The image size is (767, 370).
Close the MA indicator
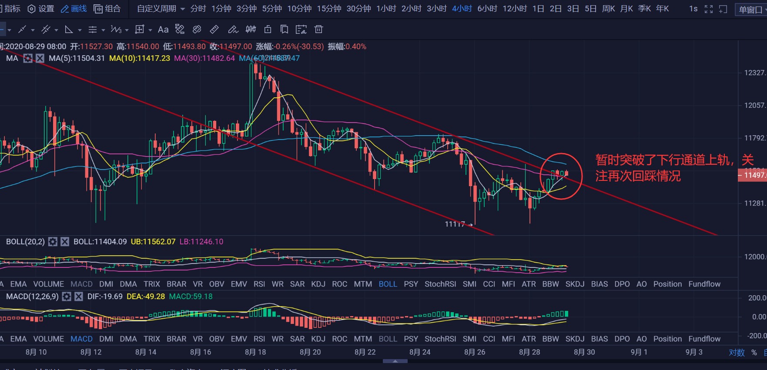[x=40, y=58]
